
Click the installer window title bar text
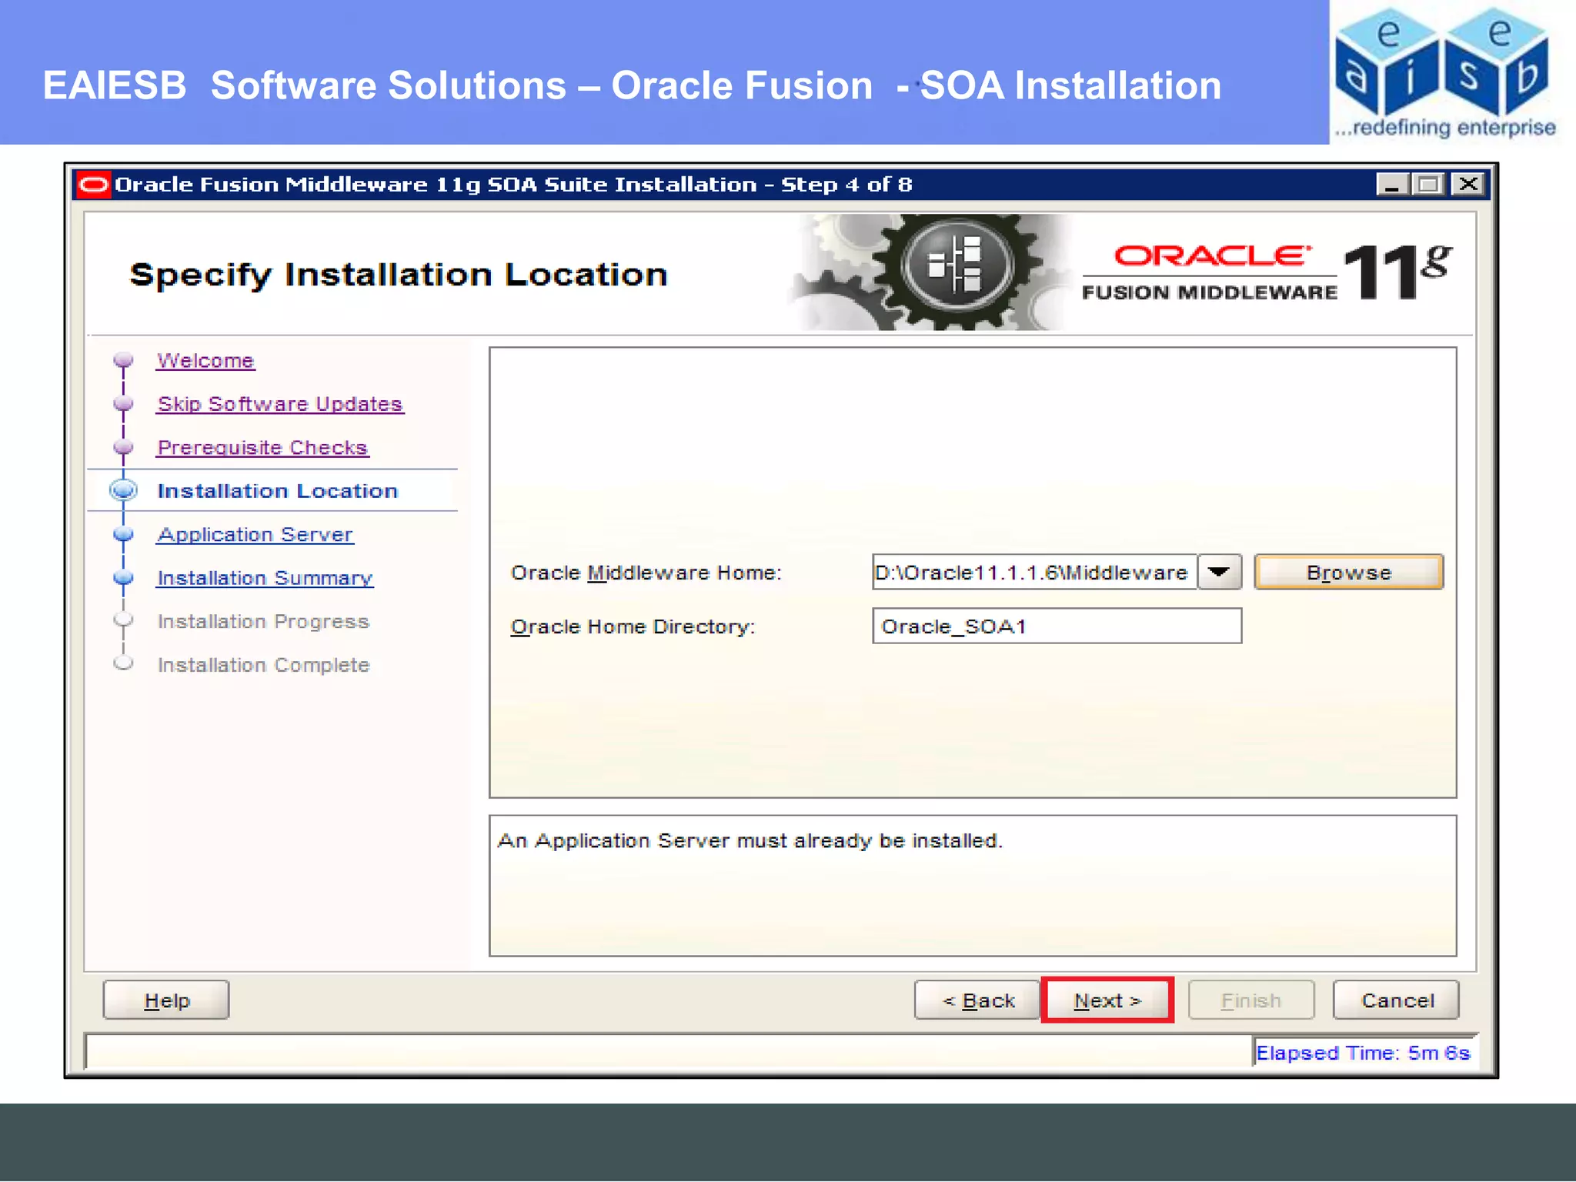coord(513,185)
